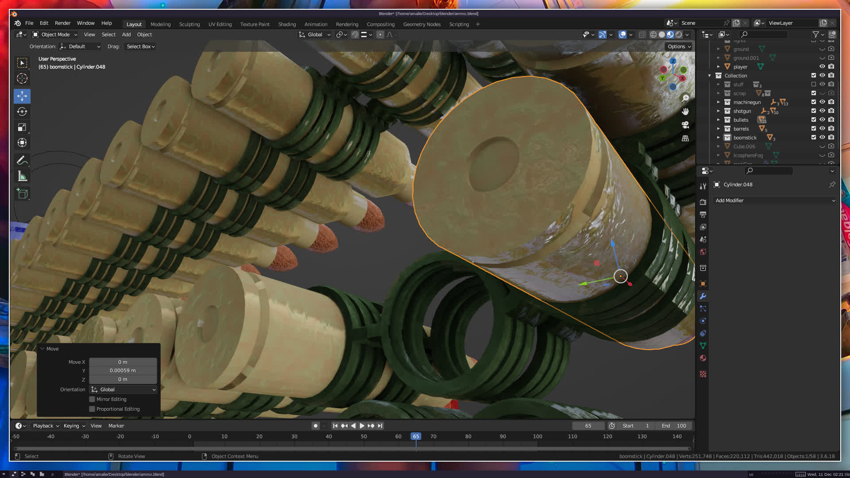This screenshot has height=478, width=850.
Task: Click the Move Y value field
Action: (x=123, y=371)
